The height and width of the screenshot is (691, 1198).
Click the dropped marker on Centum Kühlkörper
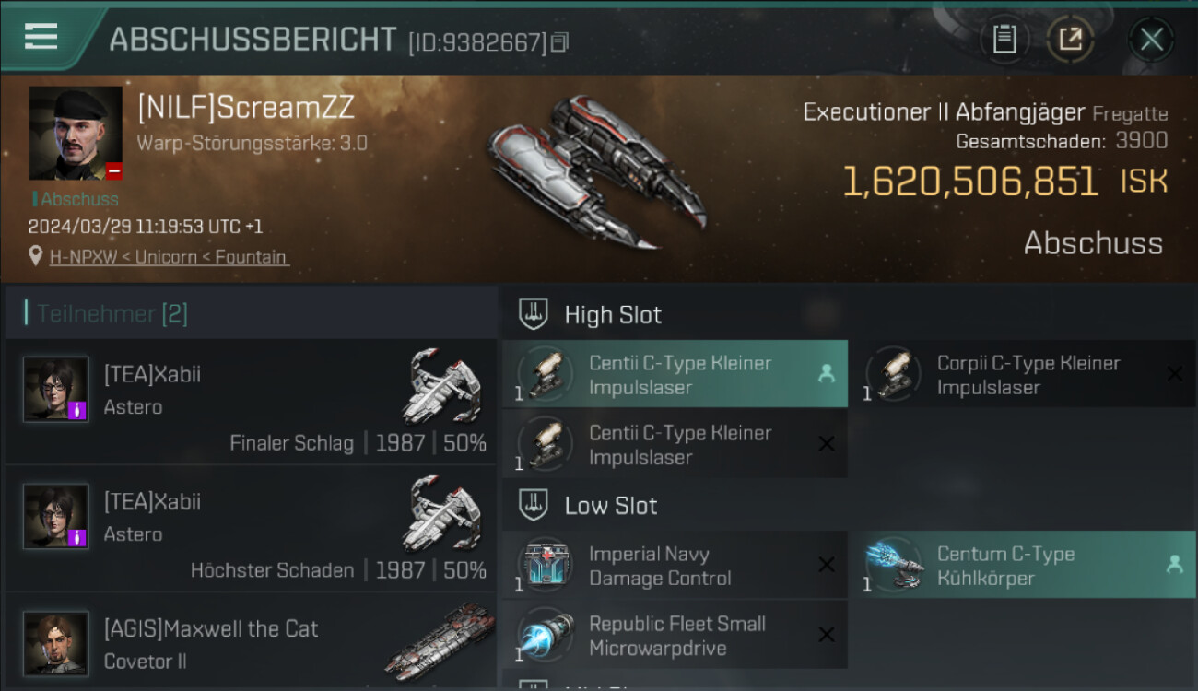[x=1174, y=565]
